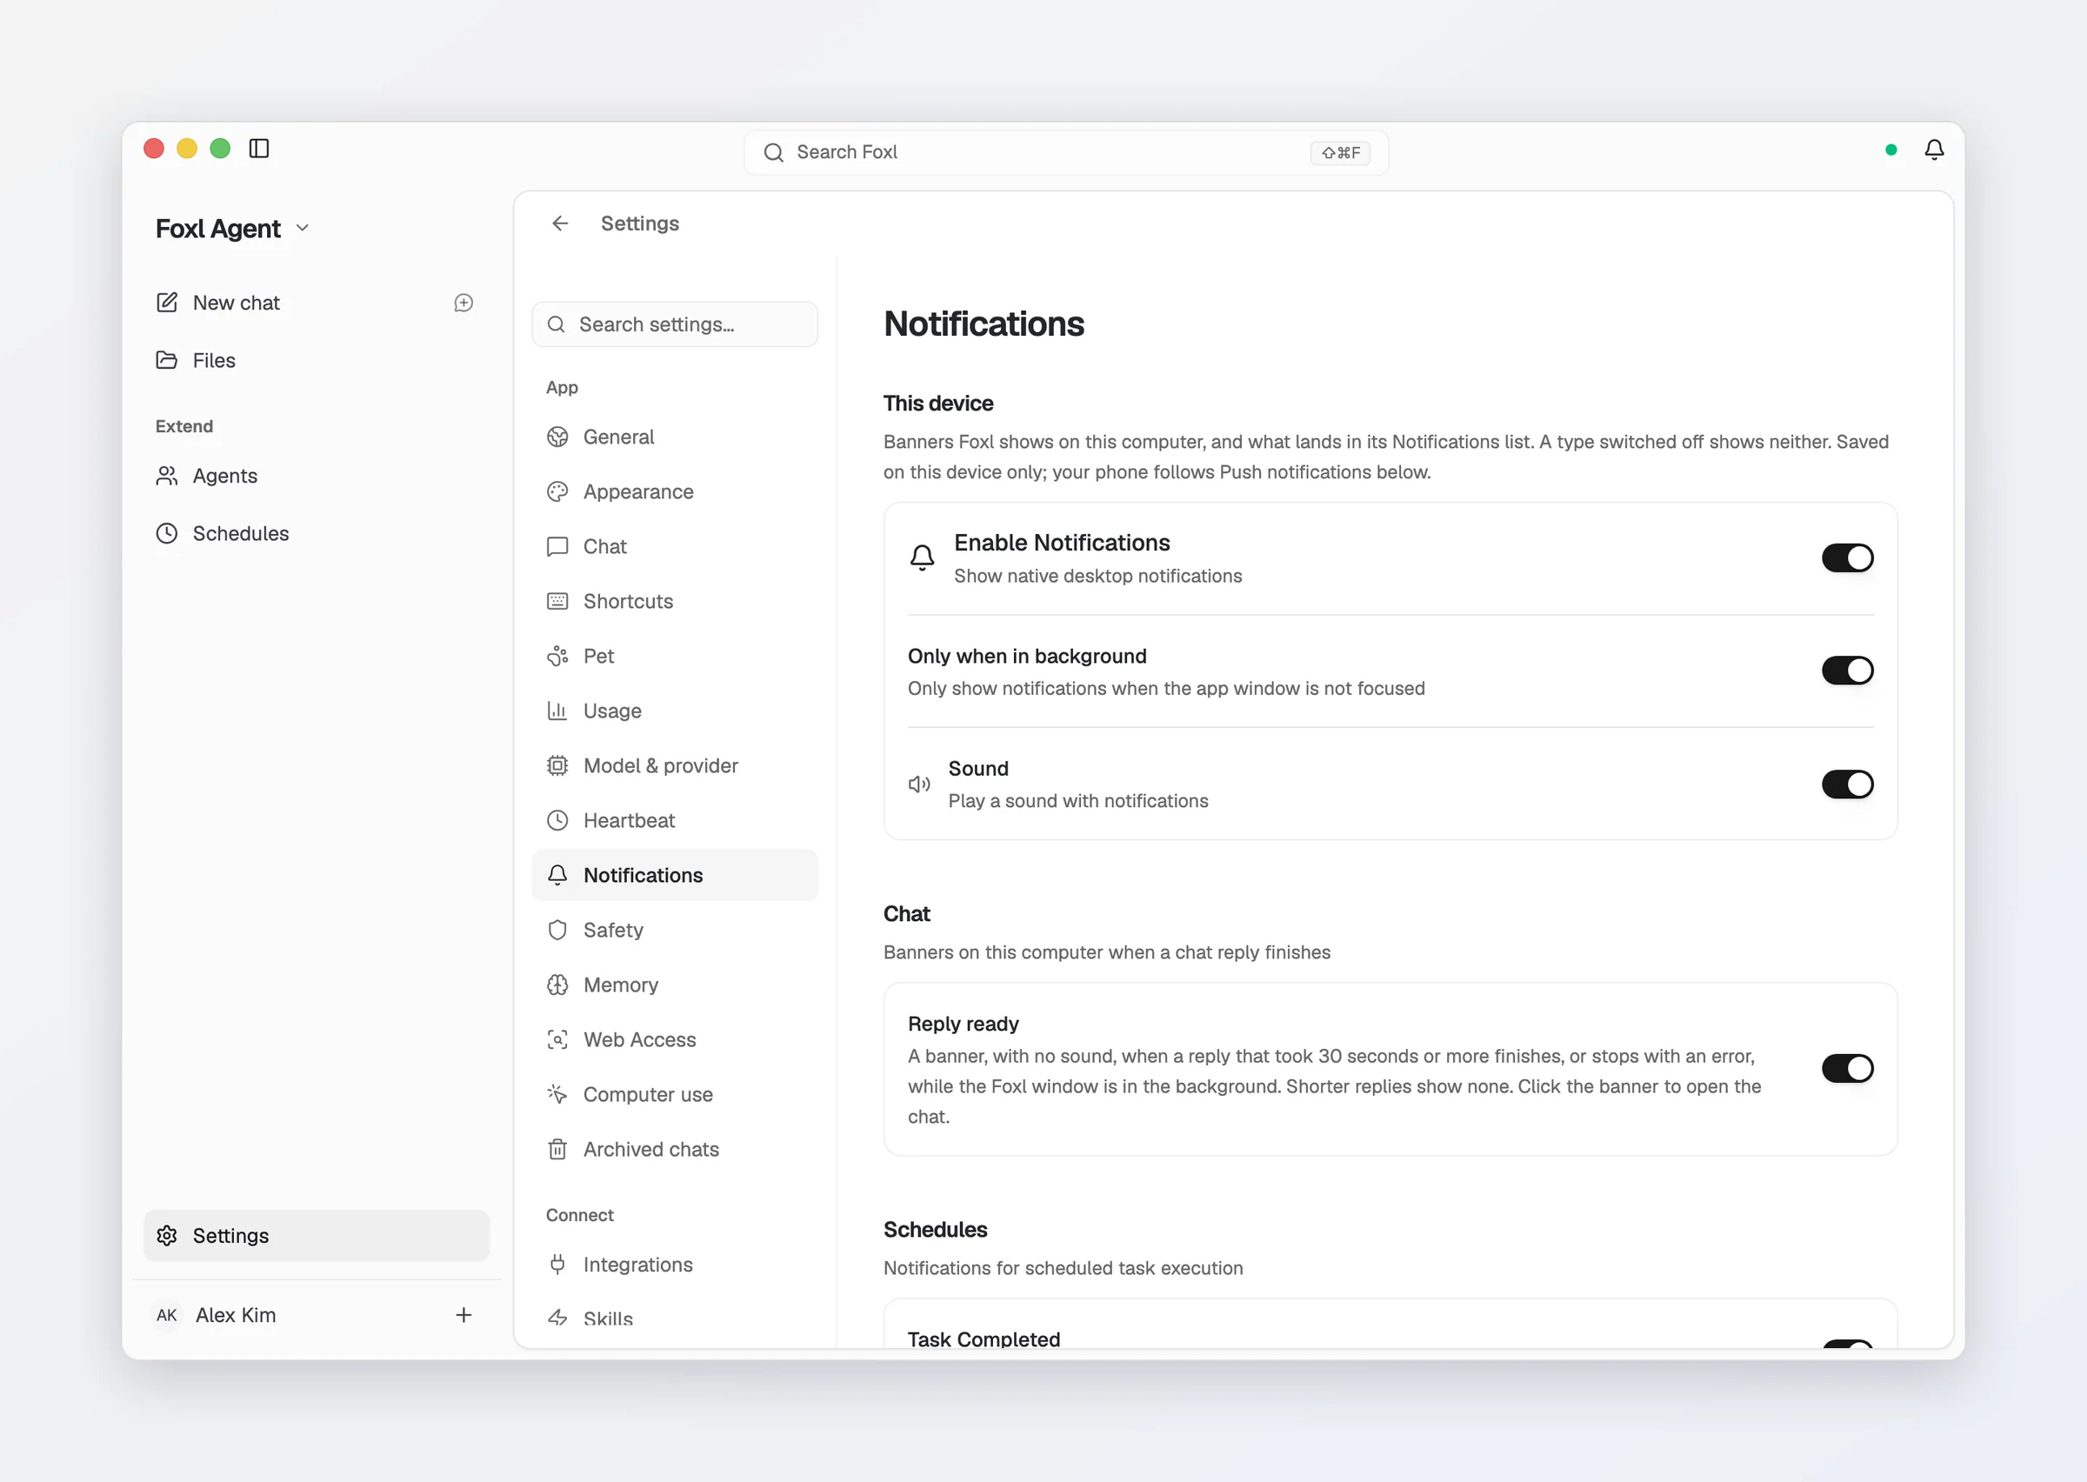Click the Agents people icon
This screenshot has width=2087, height=1482.
[167, 476]
